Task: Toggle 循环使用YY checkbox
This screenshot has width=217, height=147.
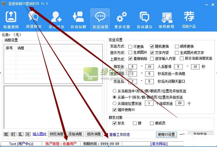Action: coord(114,110)
